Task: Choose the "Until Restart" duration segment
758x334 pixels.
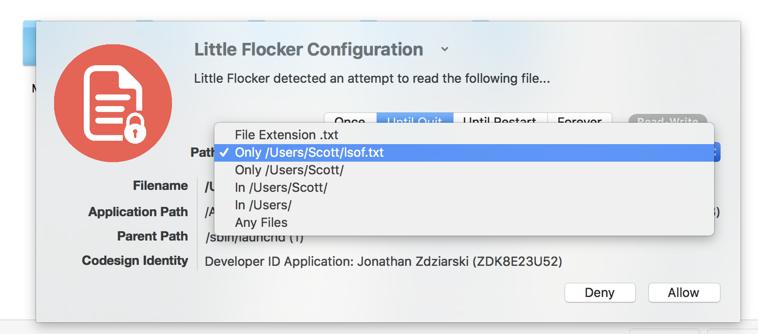Action: tap(500, 119)
